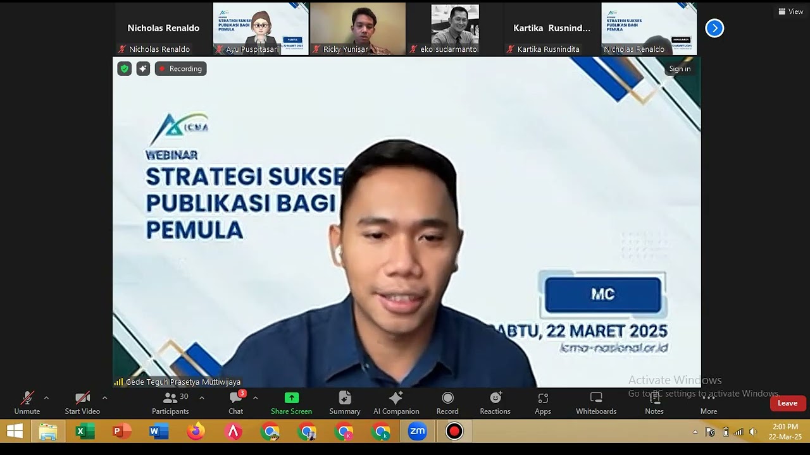Click the green encryption shield icon

[125, 69]
